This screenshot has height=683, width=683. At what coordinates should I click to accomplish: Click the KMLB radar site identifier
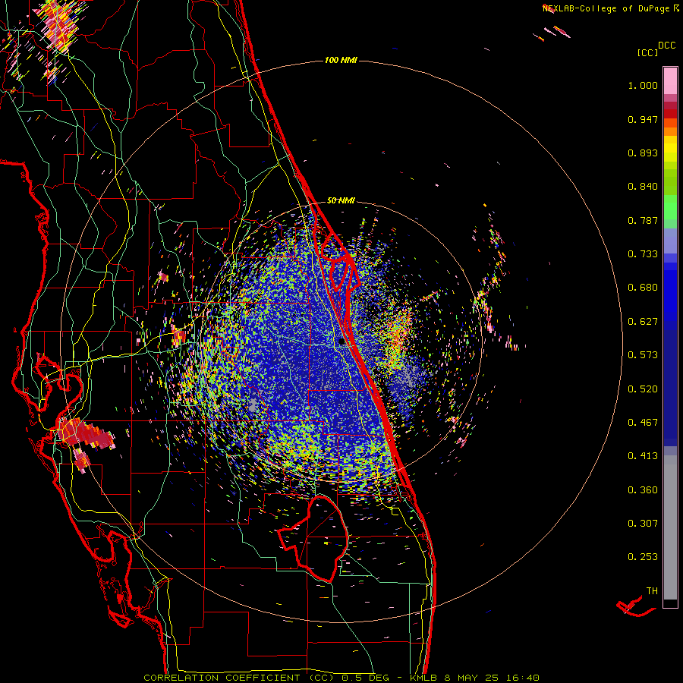(x=424, y=678)
